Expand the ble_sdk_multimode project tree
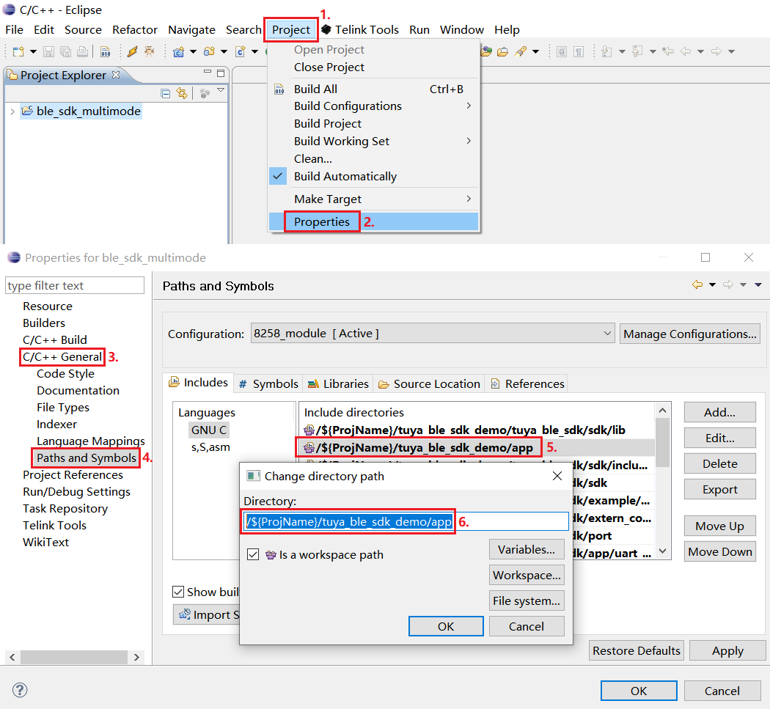This screenshot has height=709, width=770. (12, 111)
